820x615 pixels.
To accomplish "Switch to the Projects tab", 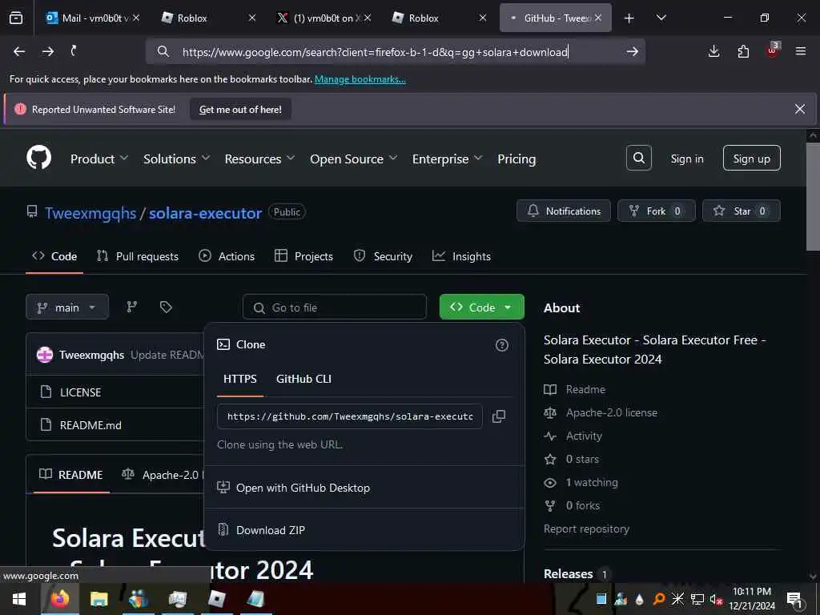I will [303, 256].
